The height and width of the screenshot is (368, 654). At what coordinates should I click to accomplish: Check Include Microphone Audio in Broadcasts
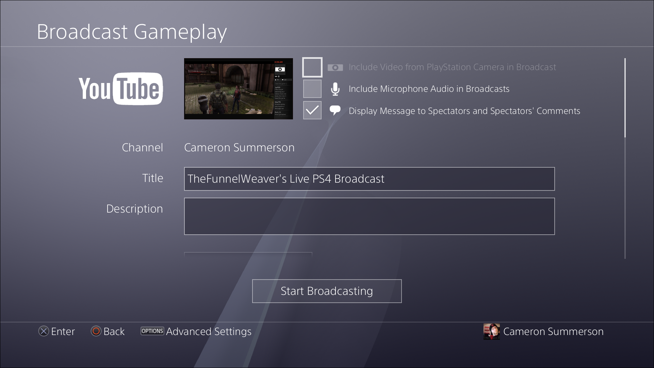click(312, 89)
